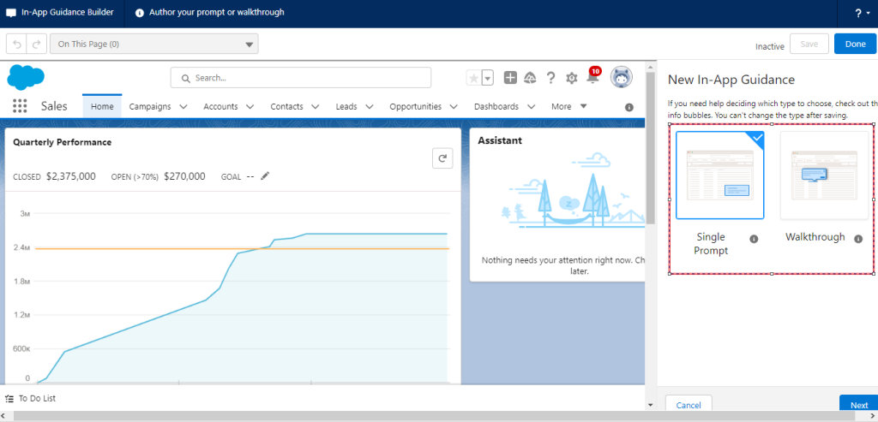Click the global actions plus icon
This screenshot has width=878, height=422.
click(510, 78)
